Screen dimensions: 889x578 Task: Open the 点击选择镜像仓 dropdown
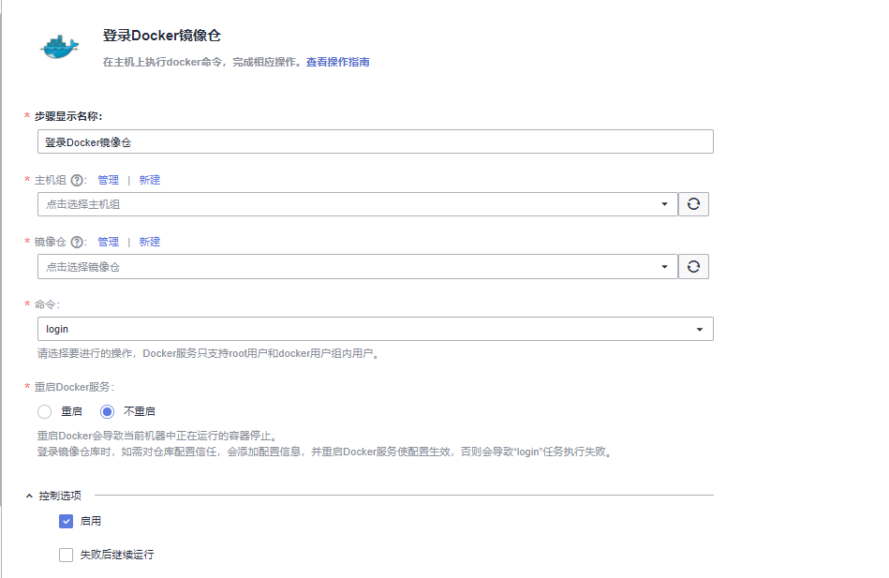(x=358, y=267)
